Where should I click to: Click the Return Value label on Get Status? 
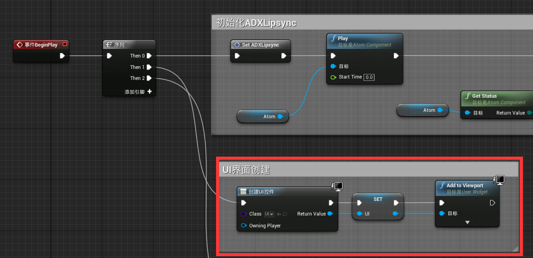click(x=511, y=113)
